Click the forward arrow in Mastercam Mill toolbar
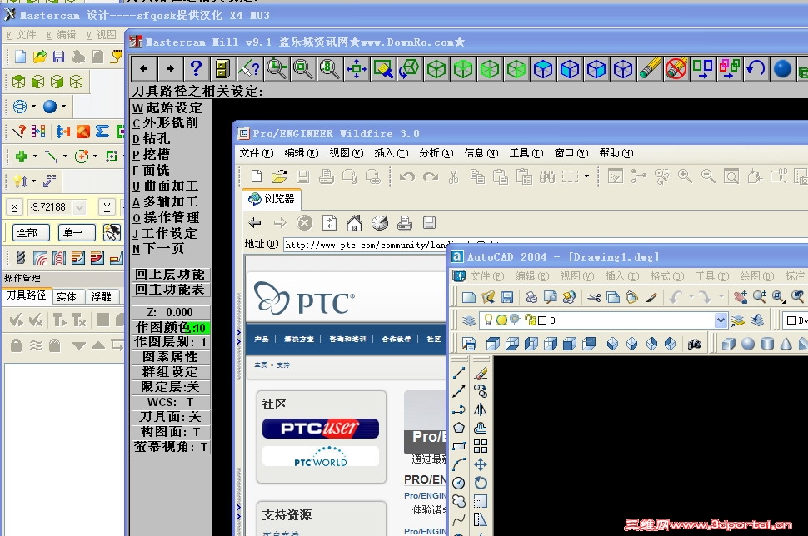Viewport: 808px width, 536px height. [x=170, y=68]
